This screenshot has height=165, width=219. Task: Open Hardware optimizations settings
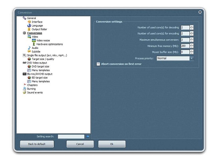tap(50, 44)
